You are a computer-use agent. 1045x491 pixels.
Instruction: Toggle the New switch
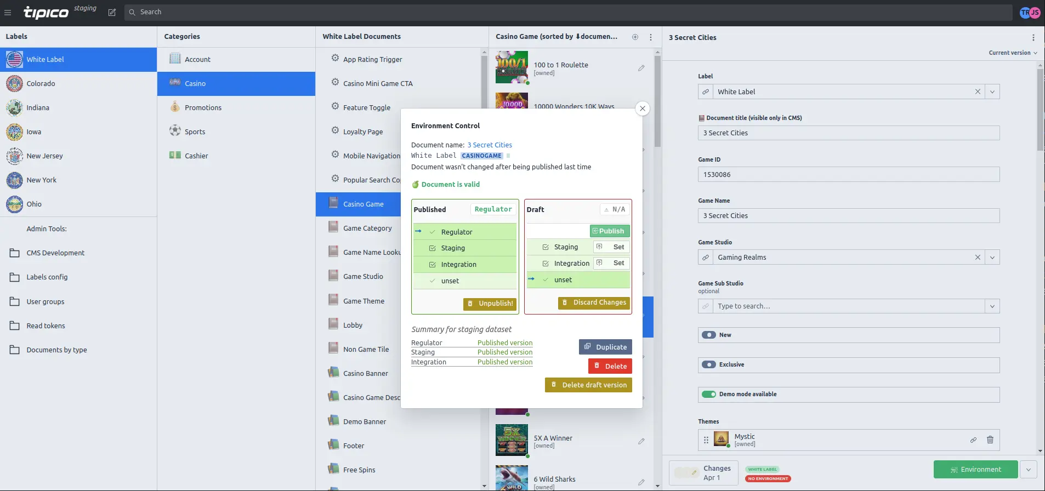(709, 335)
